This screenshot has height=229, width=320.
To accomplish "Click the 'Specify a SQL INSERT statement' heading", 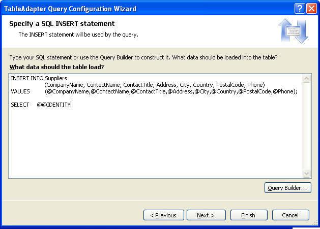I will pyautogui.click(x=62, y=24).
